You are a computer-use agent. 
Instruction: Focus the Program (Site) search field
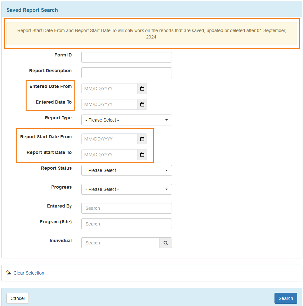(x=127, y=224)
